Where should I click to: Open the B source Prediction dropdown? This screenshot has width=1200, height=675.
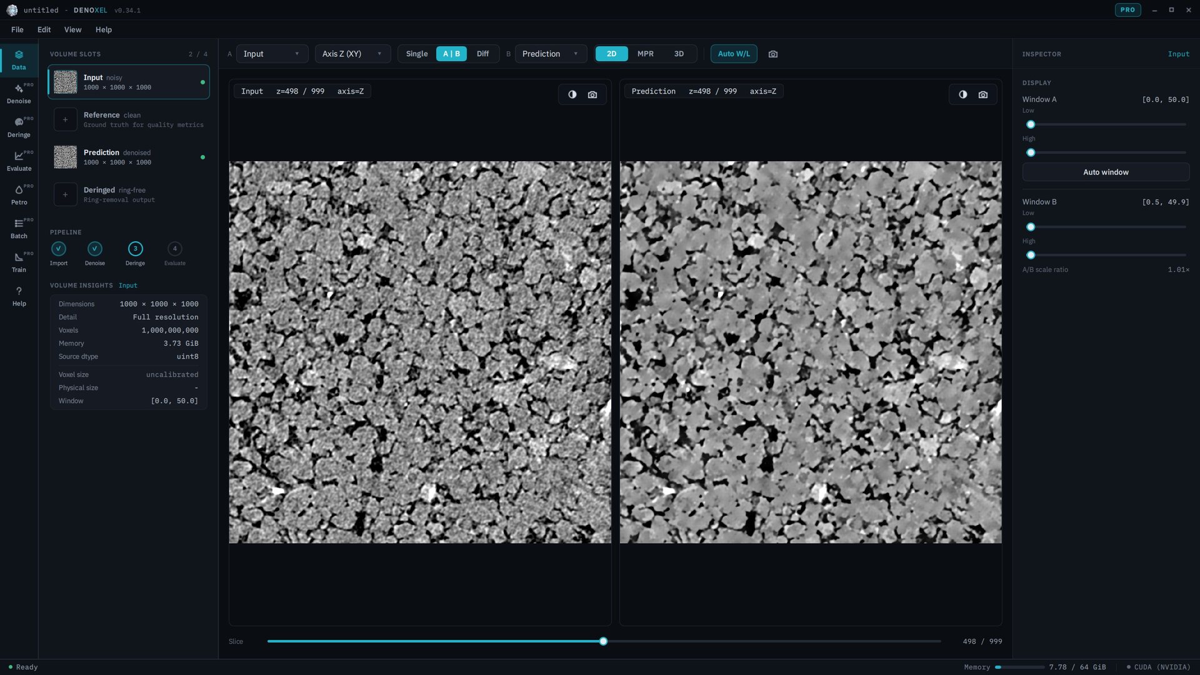click(x=551, y=54)
